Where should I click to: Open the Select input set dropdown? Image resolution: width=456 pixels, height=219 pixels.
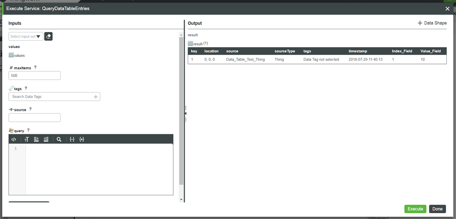[x=26, y=37]
